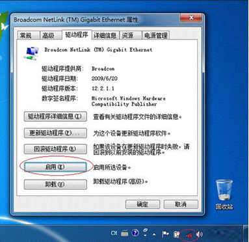This screenshot has width=249, height=242.
Task: Close the Broadcom properties dialog
Action: point(191,18)
